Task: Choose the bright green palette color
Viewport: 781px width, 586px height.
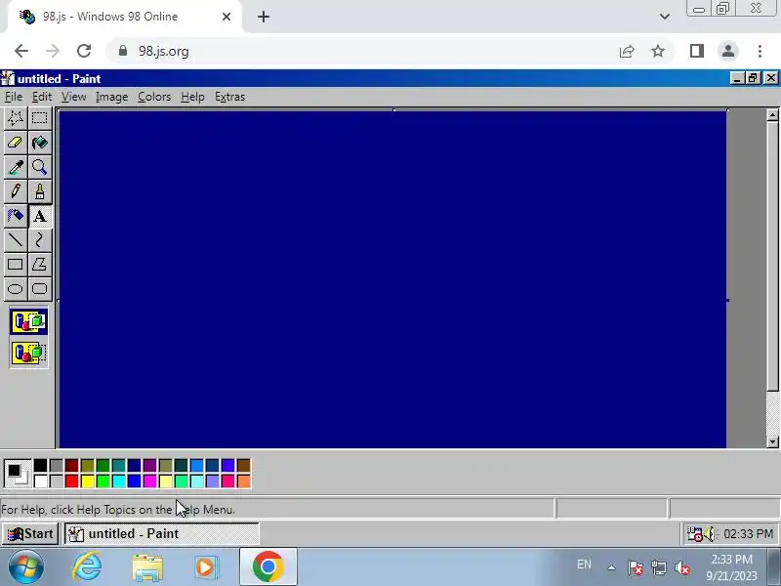Action: 103,481
